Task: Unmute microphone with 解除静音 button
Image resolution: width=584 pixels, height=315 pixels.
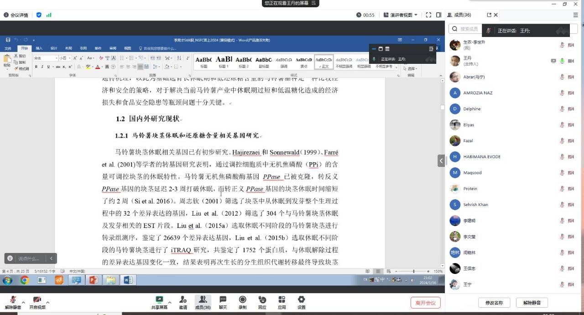Action: tap(13, 302)
